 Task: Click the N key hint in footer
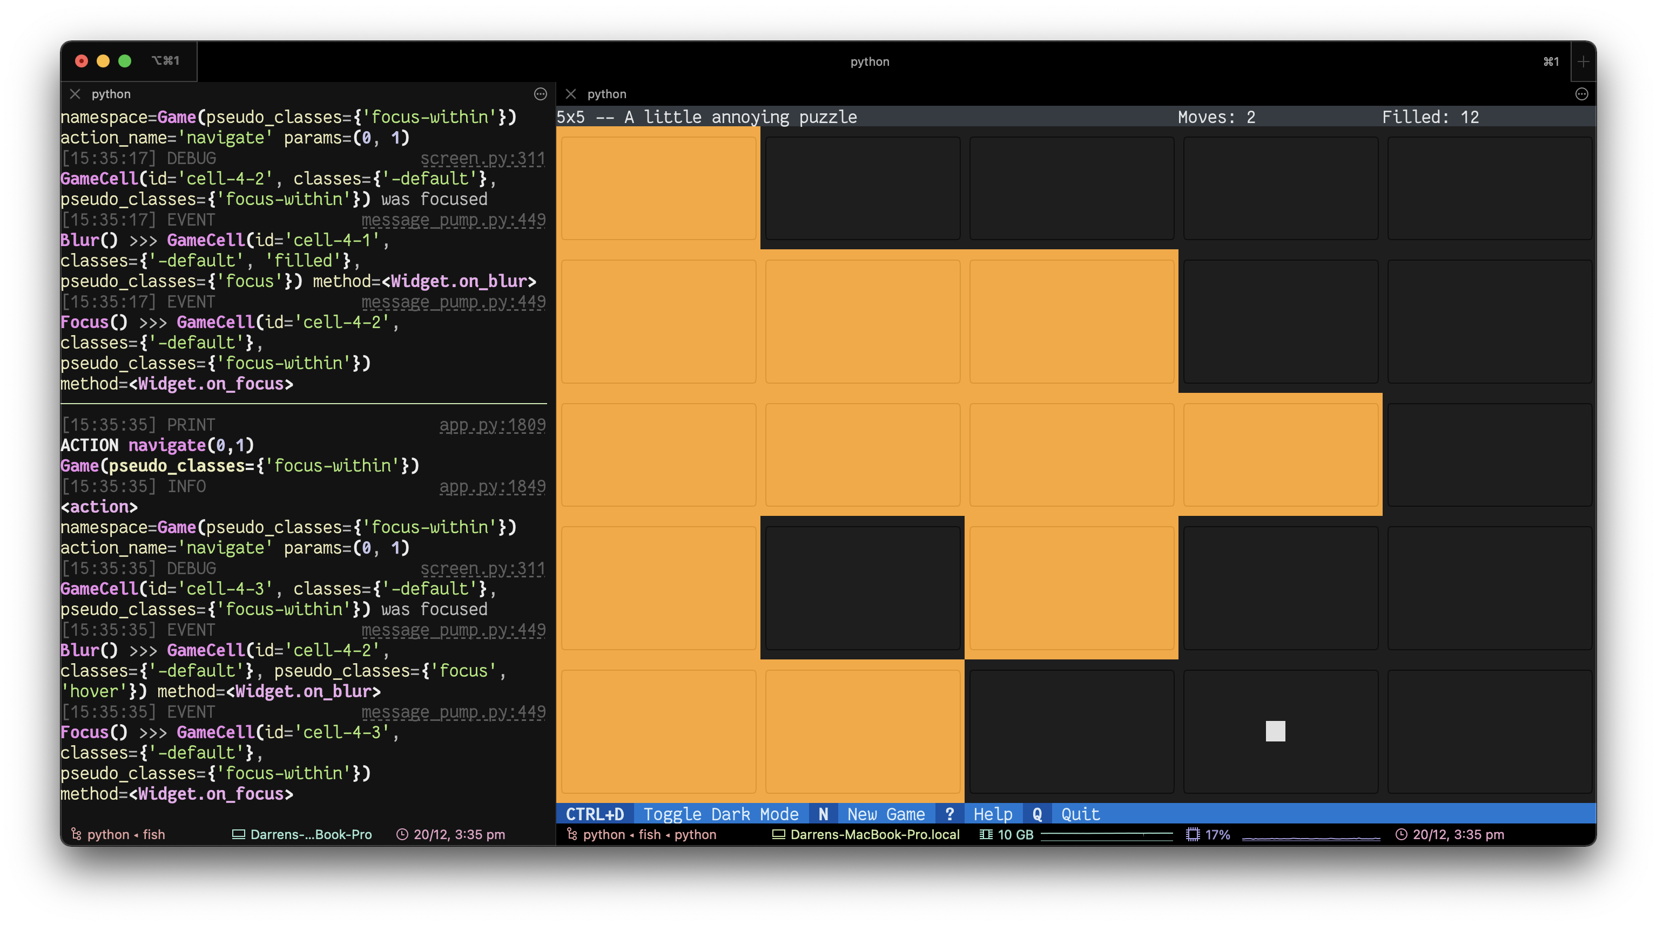tap(823, 814)
